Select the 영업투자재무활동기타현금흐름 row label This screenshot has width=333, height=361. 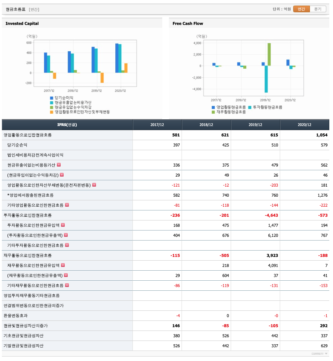[32, 296]
